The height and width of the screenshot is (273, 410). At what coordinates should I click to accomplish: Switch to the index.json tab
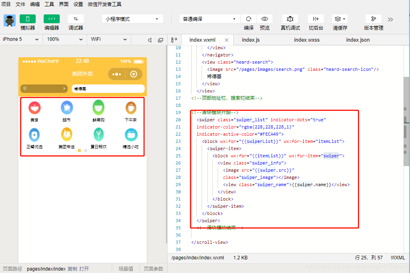(358, 40)
